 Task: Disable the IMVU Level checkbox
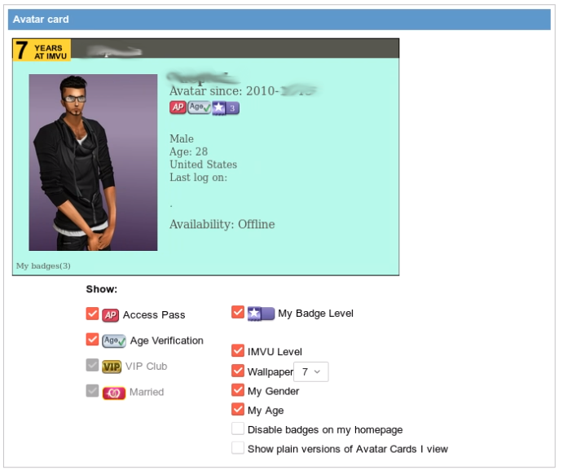pos(238,350)
